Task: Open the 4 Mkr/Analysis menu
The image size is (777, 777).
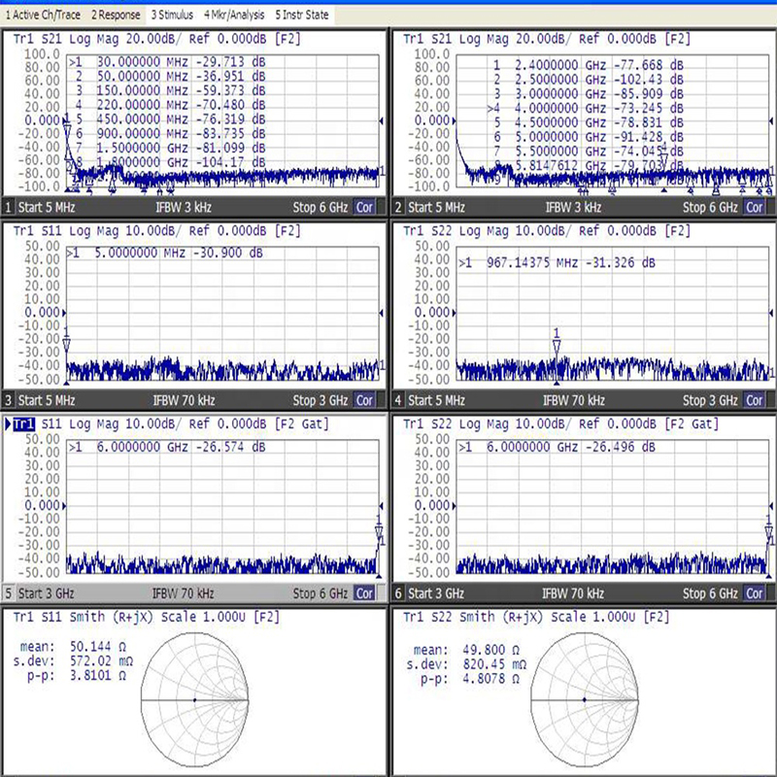Action: pyautogui.click(x=234, y=15)
